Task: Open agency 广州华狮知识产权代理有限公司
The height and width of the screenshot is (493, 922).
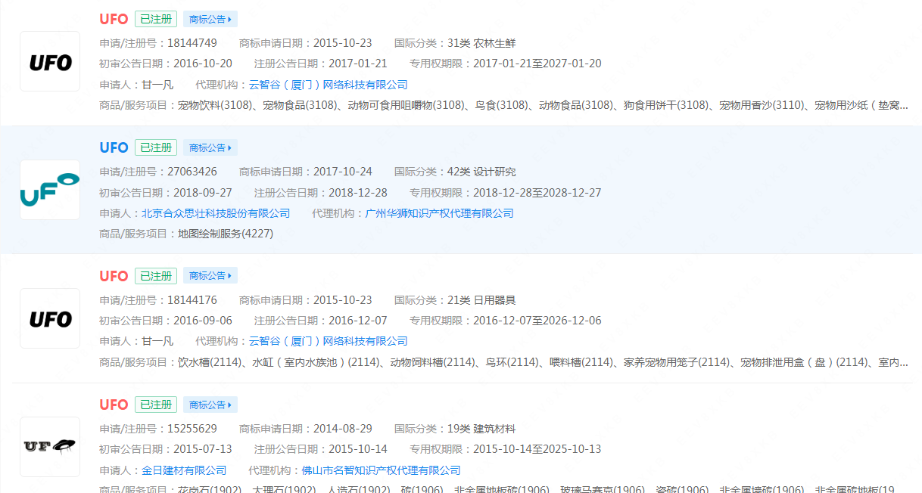Action: point(440,213)
